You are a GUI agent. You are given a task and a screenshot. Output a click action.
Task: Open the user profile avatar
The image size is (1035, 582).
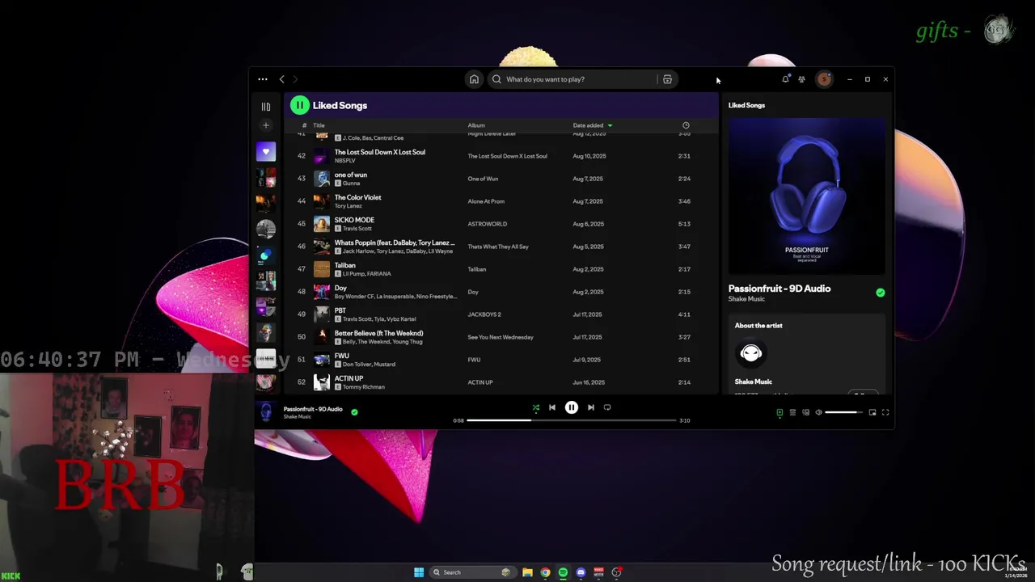pos(824,79)
